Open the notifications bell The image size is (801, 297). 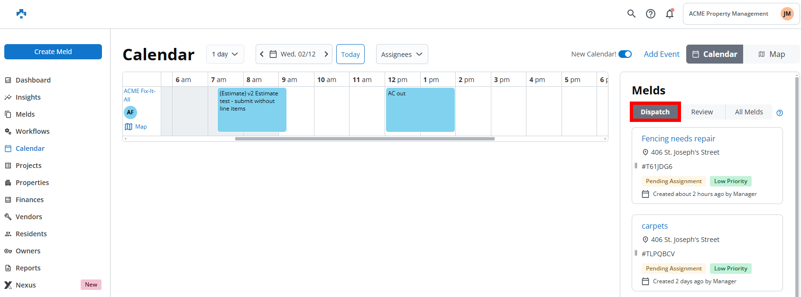pos(670,14)
